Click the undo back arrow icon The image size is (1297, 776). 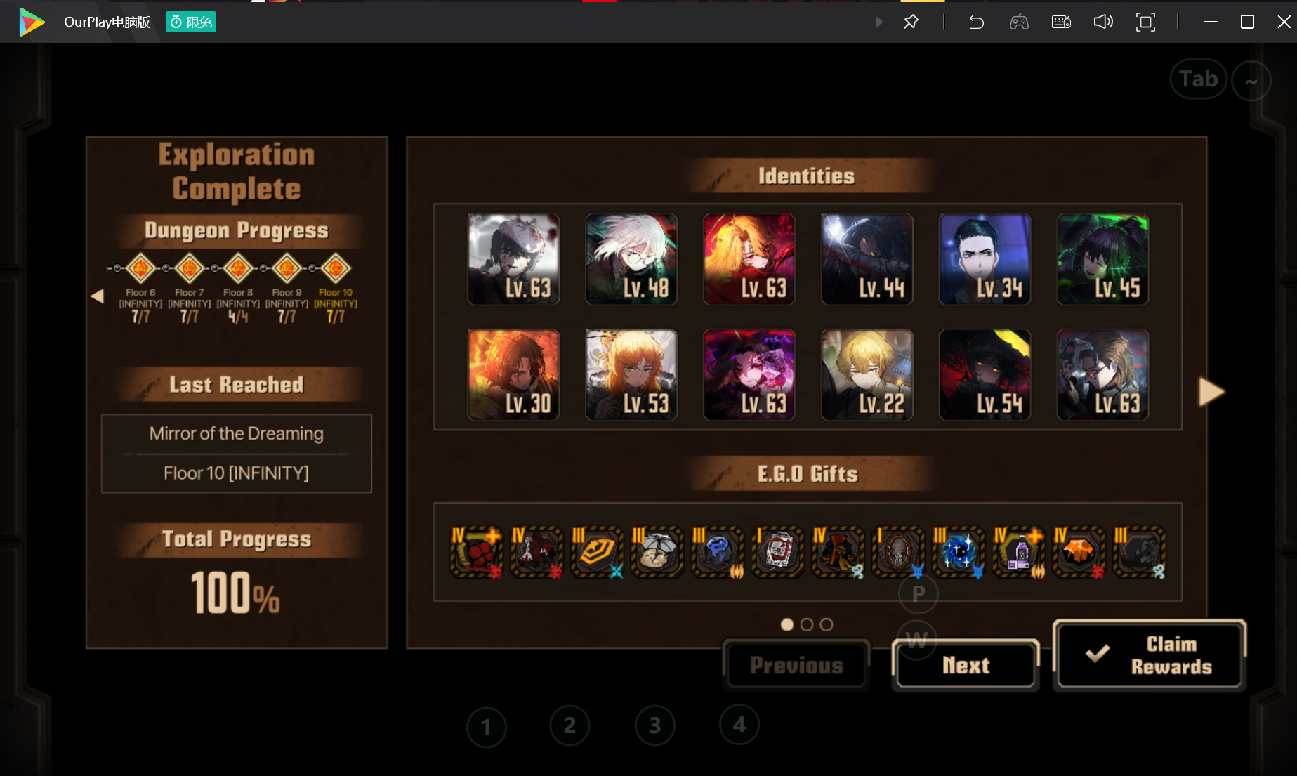click(976, 22)
